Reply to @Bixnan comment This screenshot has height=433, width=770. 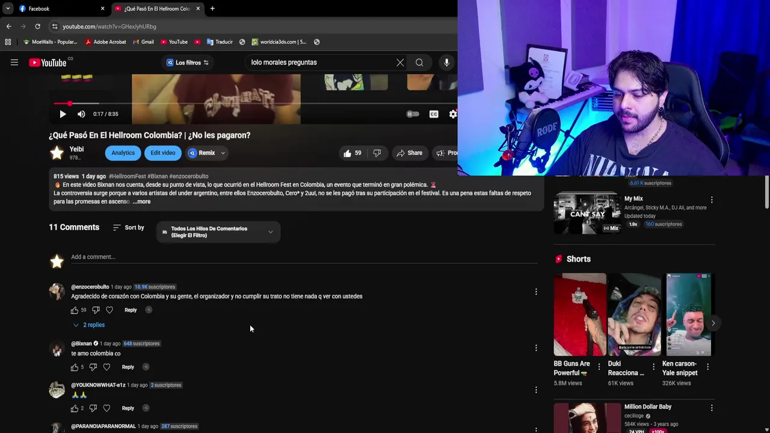128,367
